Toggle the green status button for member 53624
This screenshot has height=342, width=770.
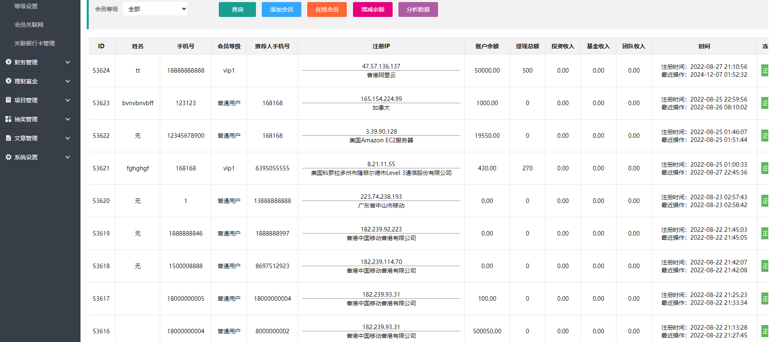point(765,71)
